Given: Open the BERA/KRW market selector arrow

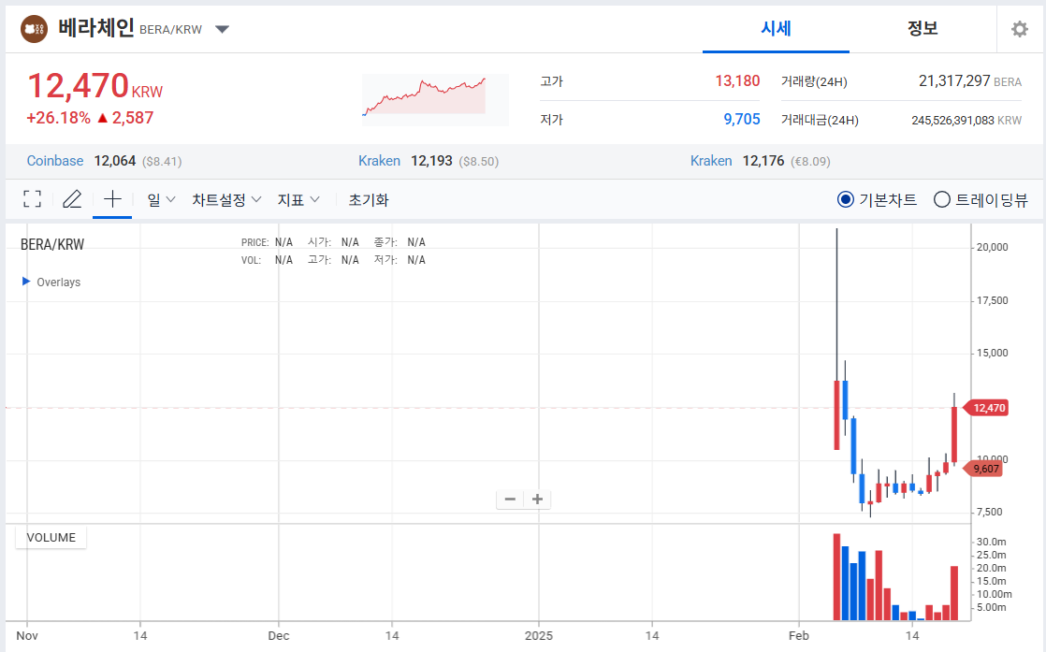Looking at the screenshot, I should pyautogui.click(x=222, y=29).
